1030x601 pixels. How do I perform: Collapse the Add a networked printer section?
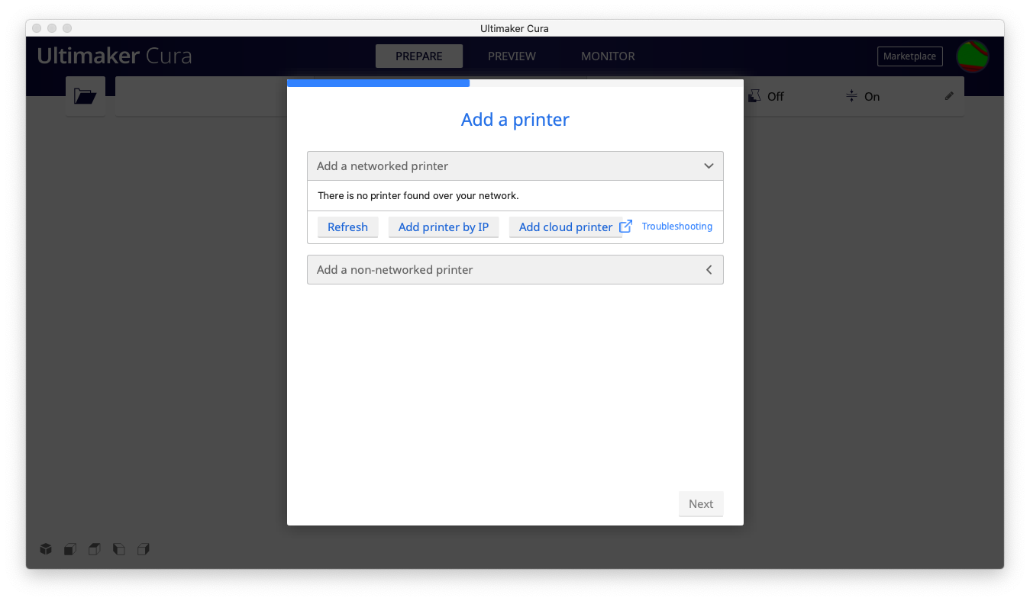click(x=515, y=166)
